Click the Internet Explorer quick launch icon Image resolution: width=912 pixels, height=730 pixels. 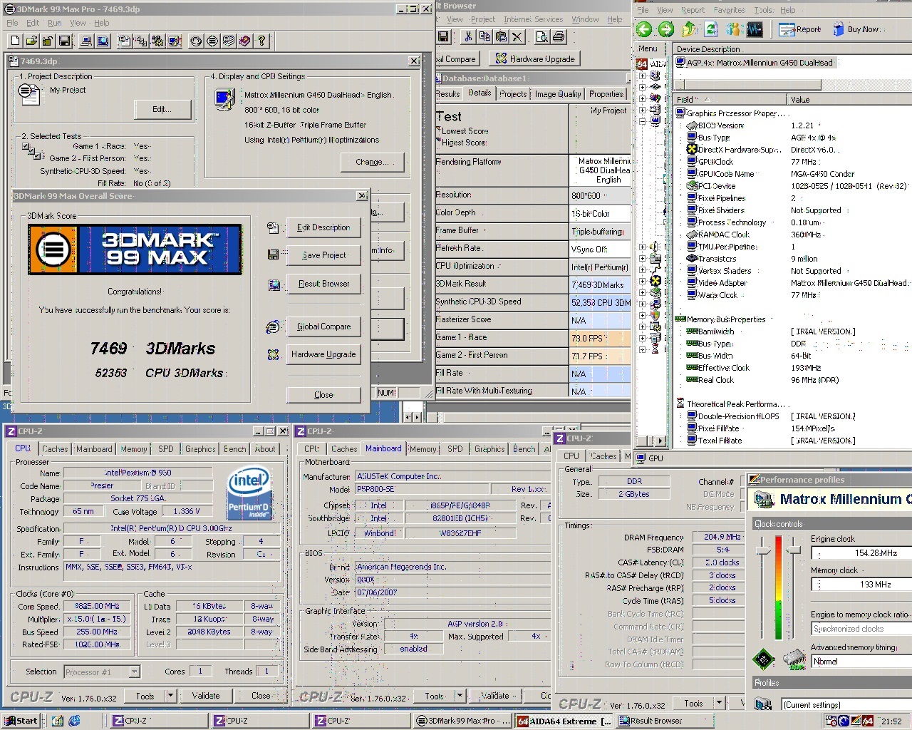tap(74, 721)
